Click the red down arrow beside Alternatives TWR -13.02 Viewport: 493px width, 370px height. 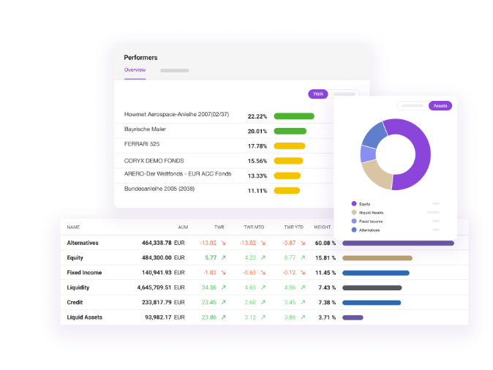point(224,243)
